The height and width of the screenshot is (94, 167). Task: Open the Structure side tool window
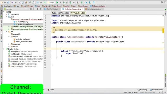1,26
